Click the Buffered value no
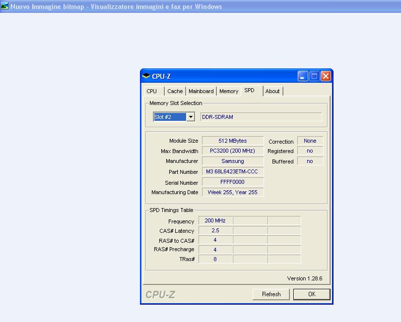The height and width of the screenshot is (322, 401). (310, 161)
